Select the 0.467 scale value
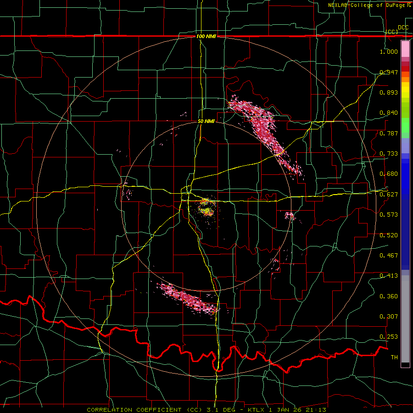 389,256
